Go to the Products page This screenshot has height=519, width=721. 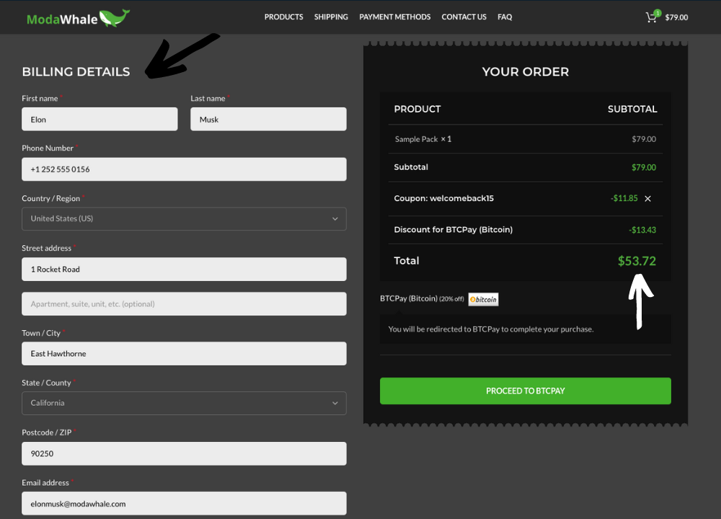click(x=283, y=17)
